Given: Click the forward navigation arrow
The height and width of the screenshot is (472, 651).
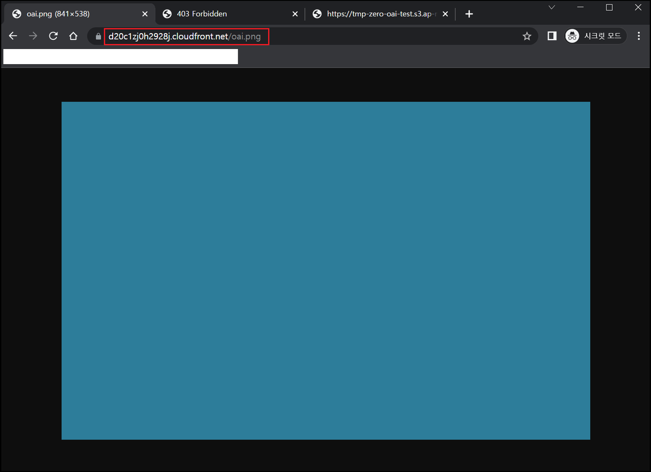Looking at the screenshot, I should (33, 36).
